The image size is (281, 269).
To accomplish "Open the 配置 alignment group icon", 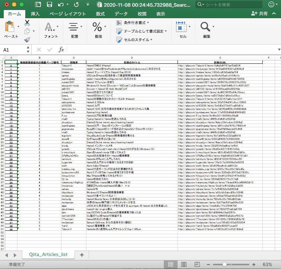I will click(73, 27).
